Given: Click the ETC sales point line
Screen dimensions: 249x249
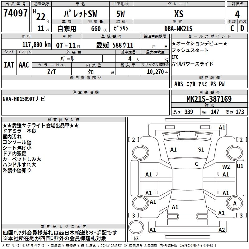Looking at the screenshot, I should click(x=175, y=57).
